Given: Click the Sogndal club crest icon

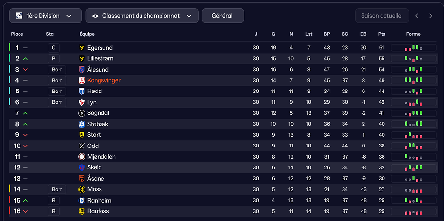Looking at the screenshot, I should coord(82,113).
